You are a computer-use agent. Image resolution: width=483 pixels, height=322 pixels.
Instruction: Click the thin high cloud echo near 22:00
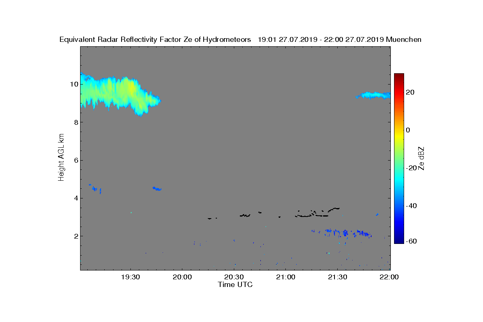click(374, 95)
